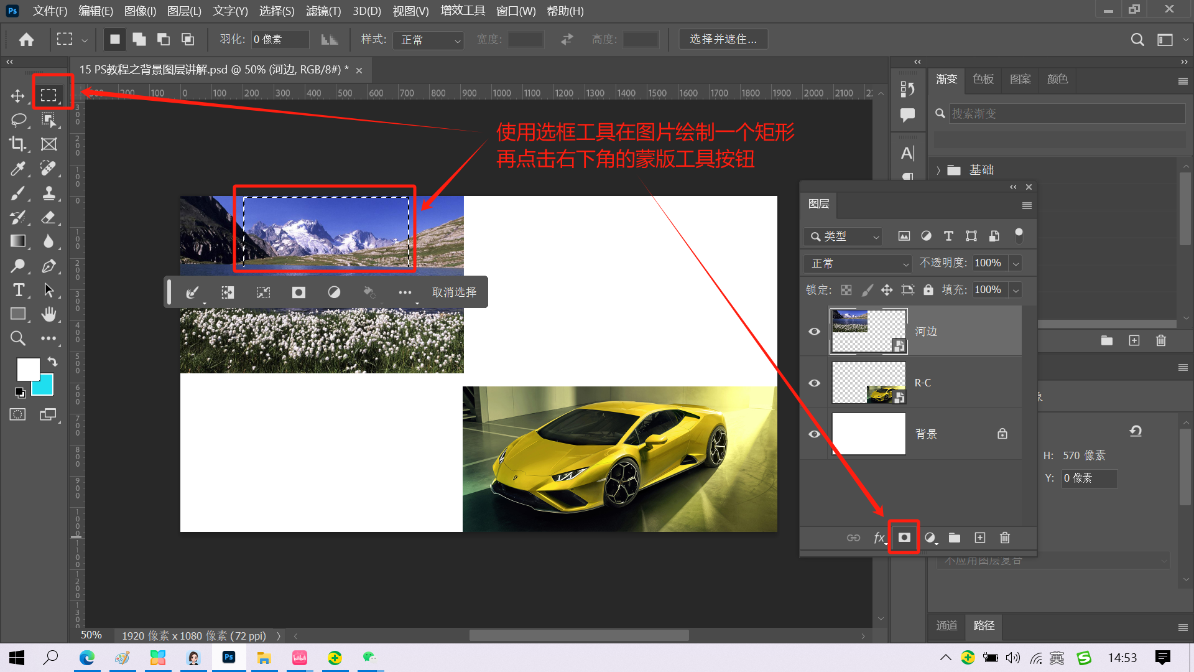Select the Horizontal Type tool
The width and height of the screenshot is (1194, 672).
[x=18, y=290]
